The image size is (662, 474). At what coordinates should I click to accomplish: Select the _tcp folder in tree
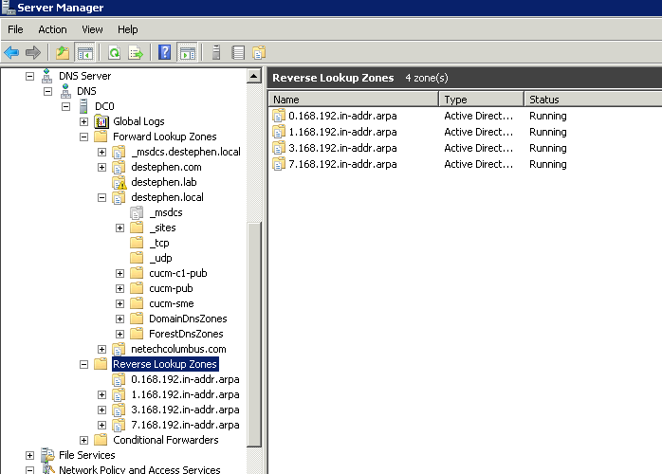[159, 243]
